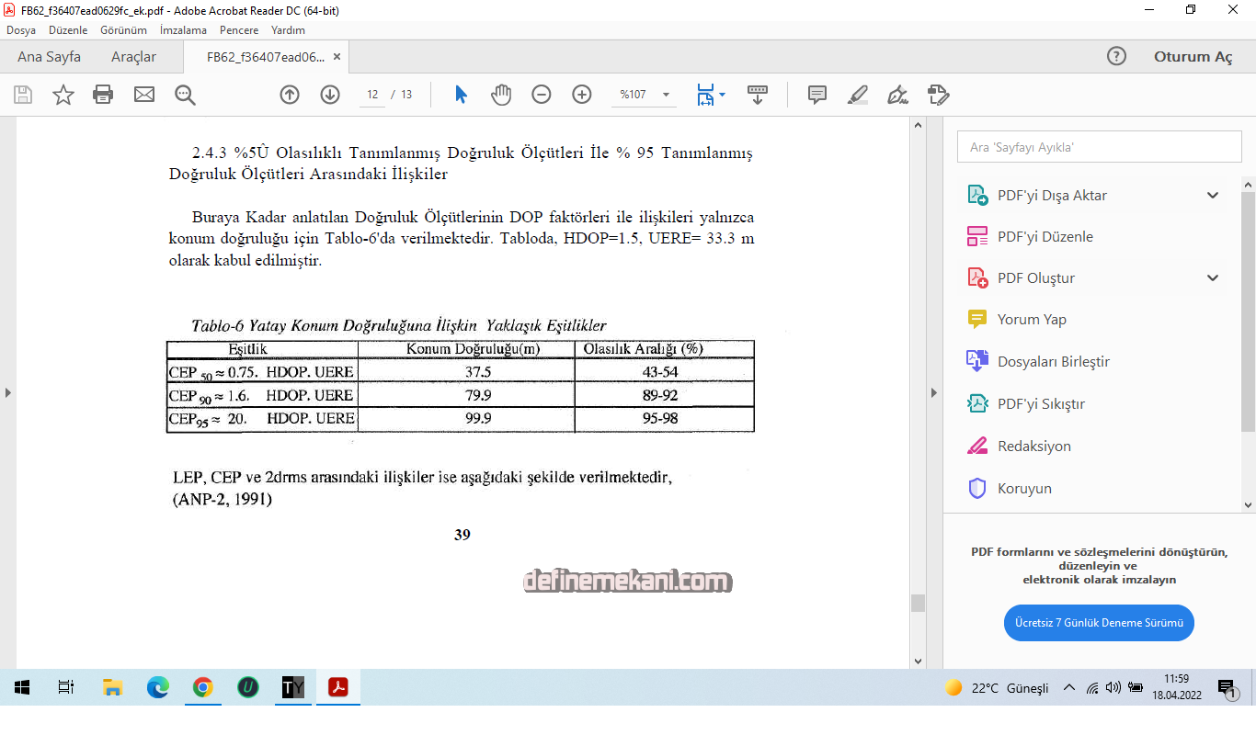Expand the PDF'yi Dışa Aktar option
1256x735 pixels.
coord(1213,196)
